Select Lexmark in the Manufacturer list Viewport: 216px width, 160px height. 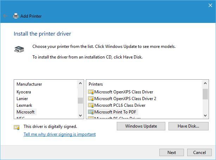(x=24, y=105)
